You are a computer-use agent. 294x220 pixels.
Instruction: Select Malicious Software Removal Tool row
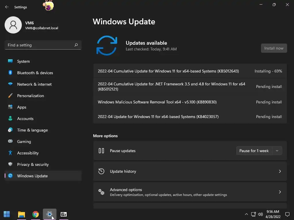pos(190,102)
